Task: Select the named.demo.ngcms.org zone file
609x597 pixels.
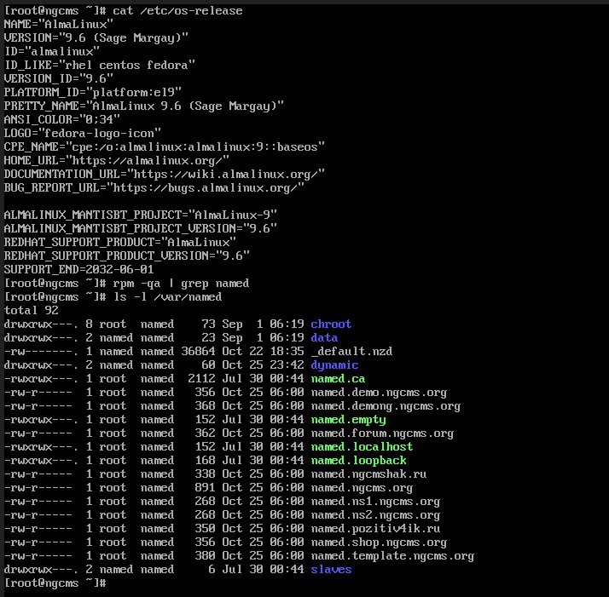Action: point(379,392)
